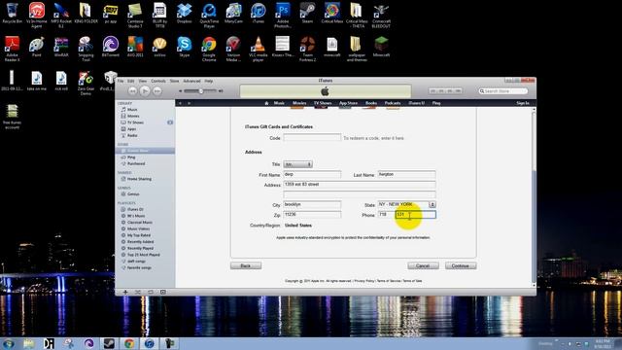
Task: Click the Address line one field
Action: 360,185
